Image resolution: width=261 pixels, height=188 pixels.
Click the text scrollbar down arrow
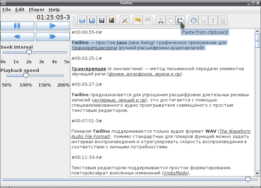click(257, 173)
